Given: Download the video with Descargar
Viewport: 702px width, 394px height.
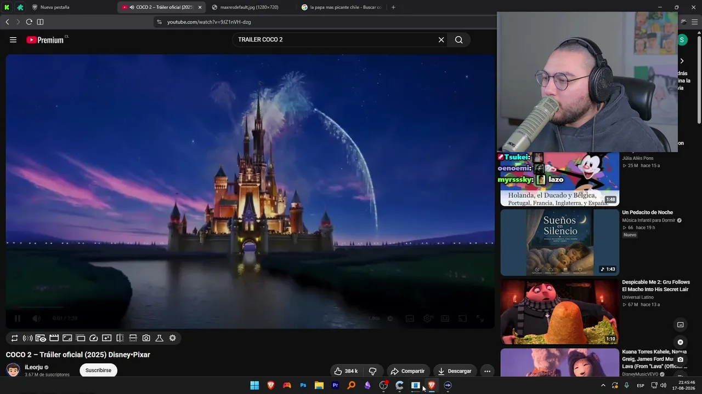Looking at the screenshot, I should (x=455, y=371).
